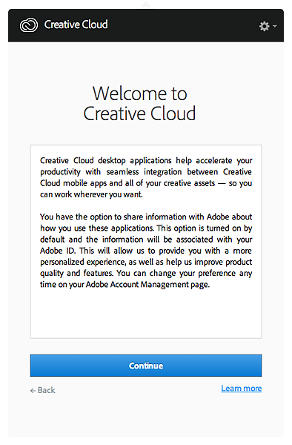Click the paragraph starting 'You have the option'

(146, 251)
